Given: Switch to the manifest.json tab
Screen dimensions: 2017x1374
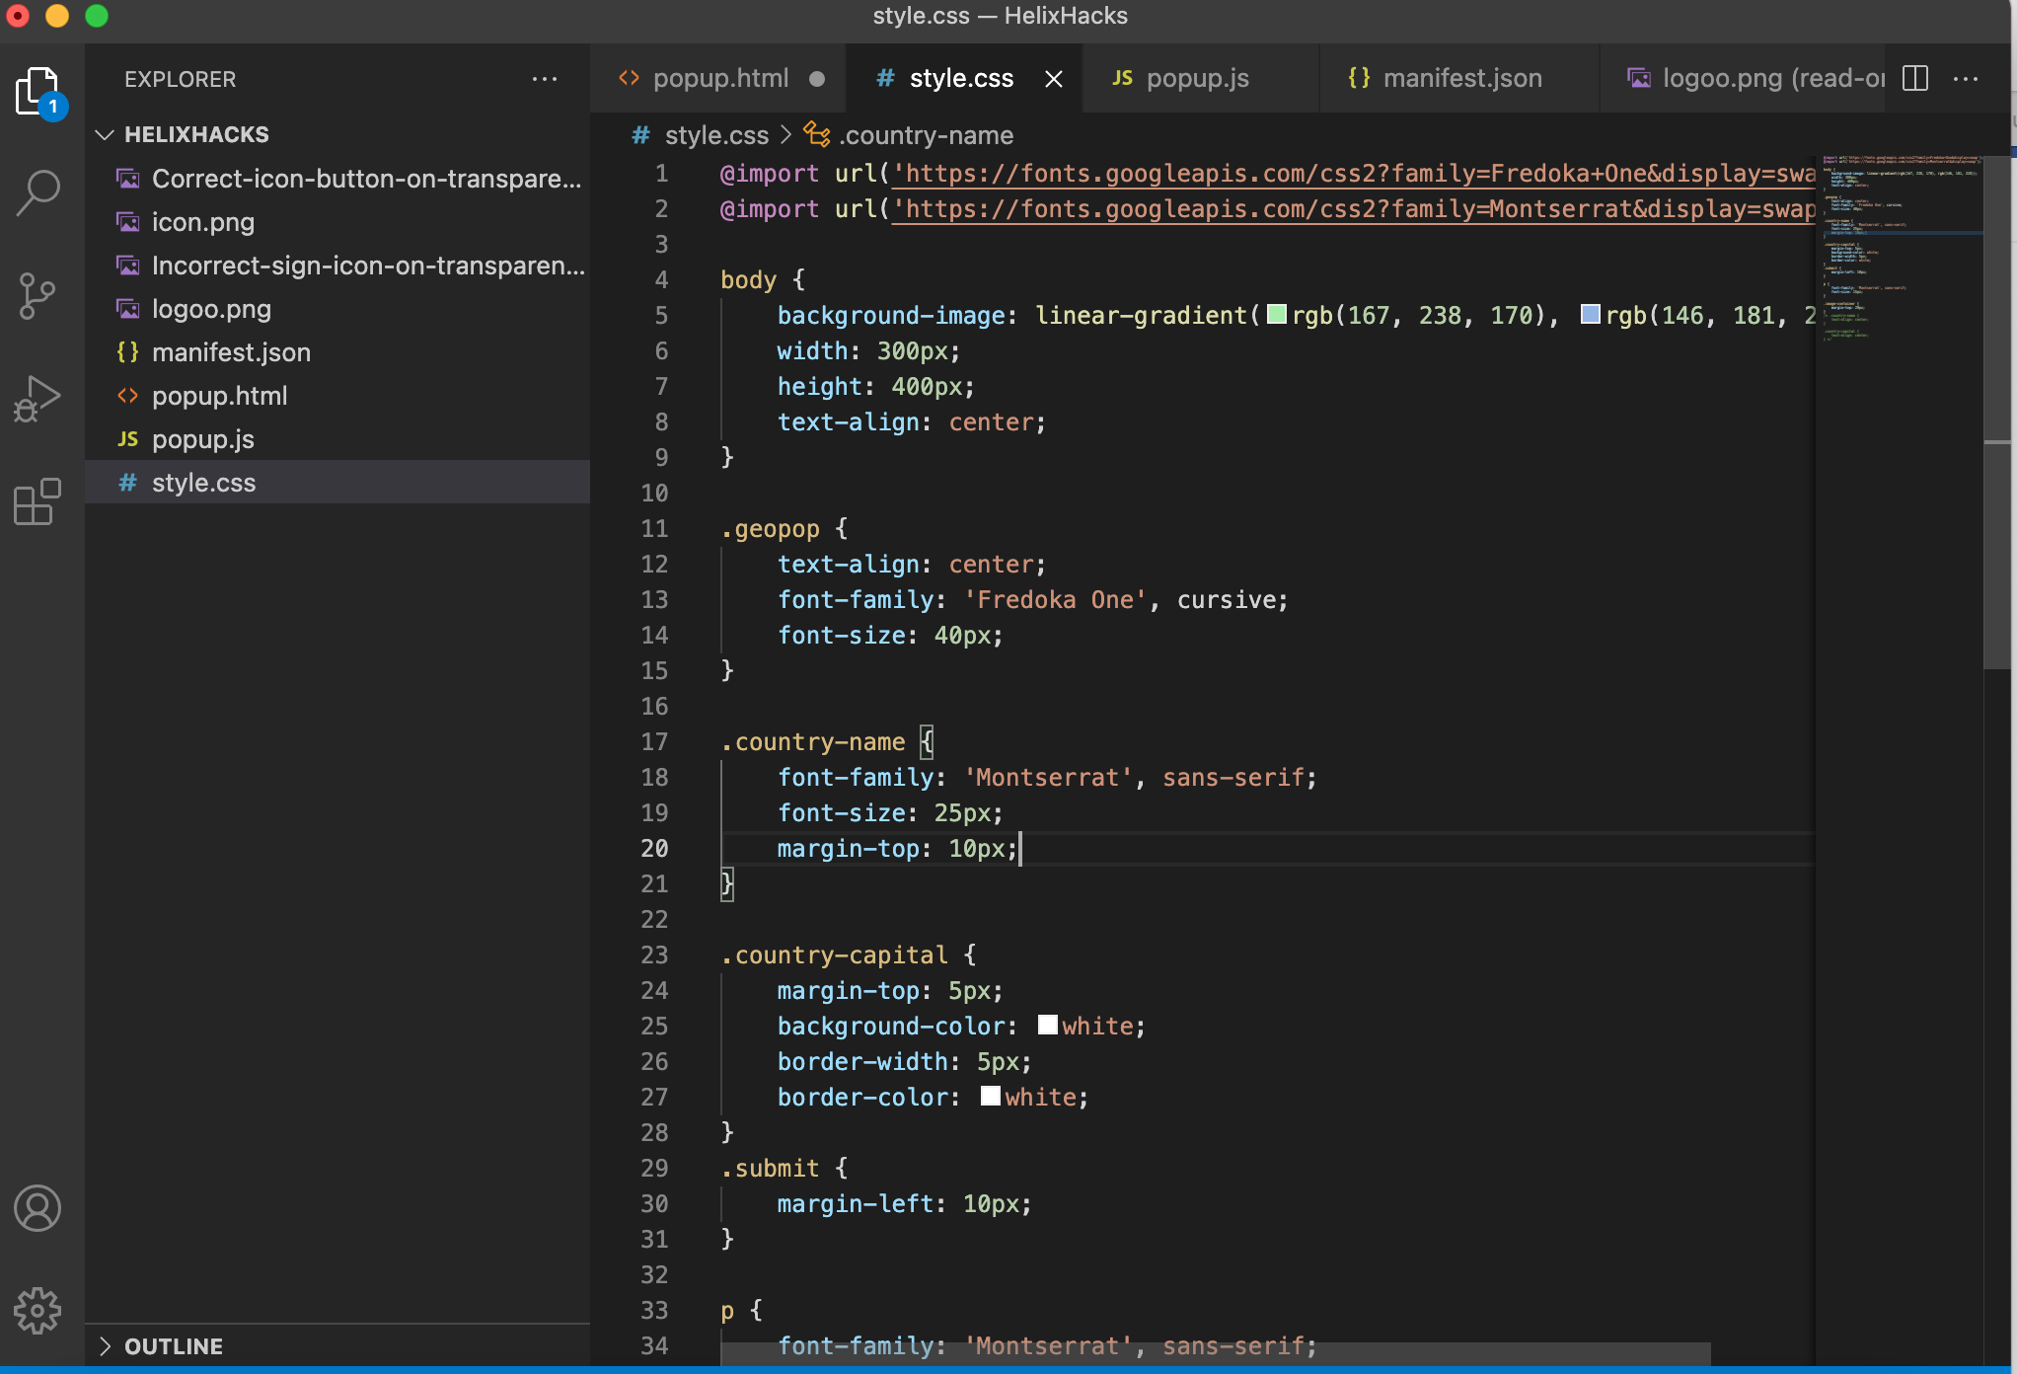Looking at the screenshot, I should 1461,78.
